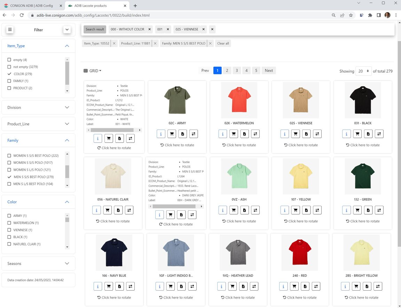Rotate the 240 - RED card
Viewport: 401px width, 308px height.
(x=299, y=298)
